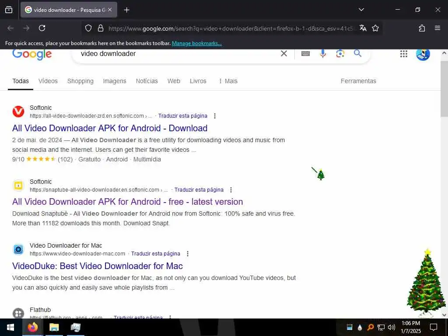Click the Flathub site name
Image resolution: width=448 pixels, height=336 pixels.
[40, 310]
